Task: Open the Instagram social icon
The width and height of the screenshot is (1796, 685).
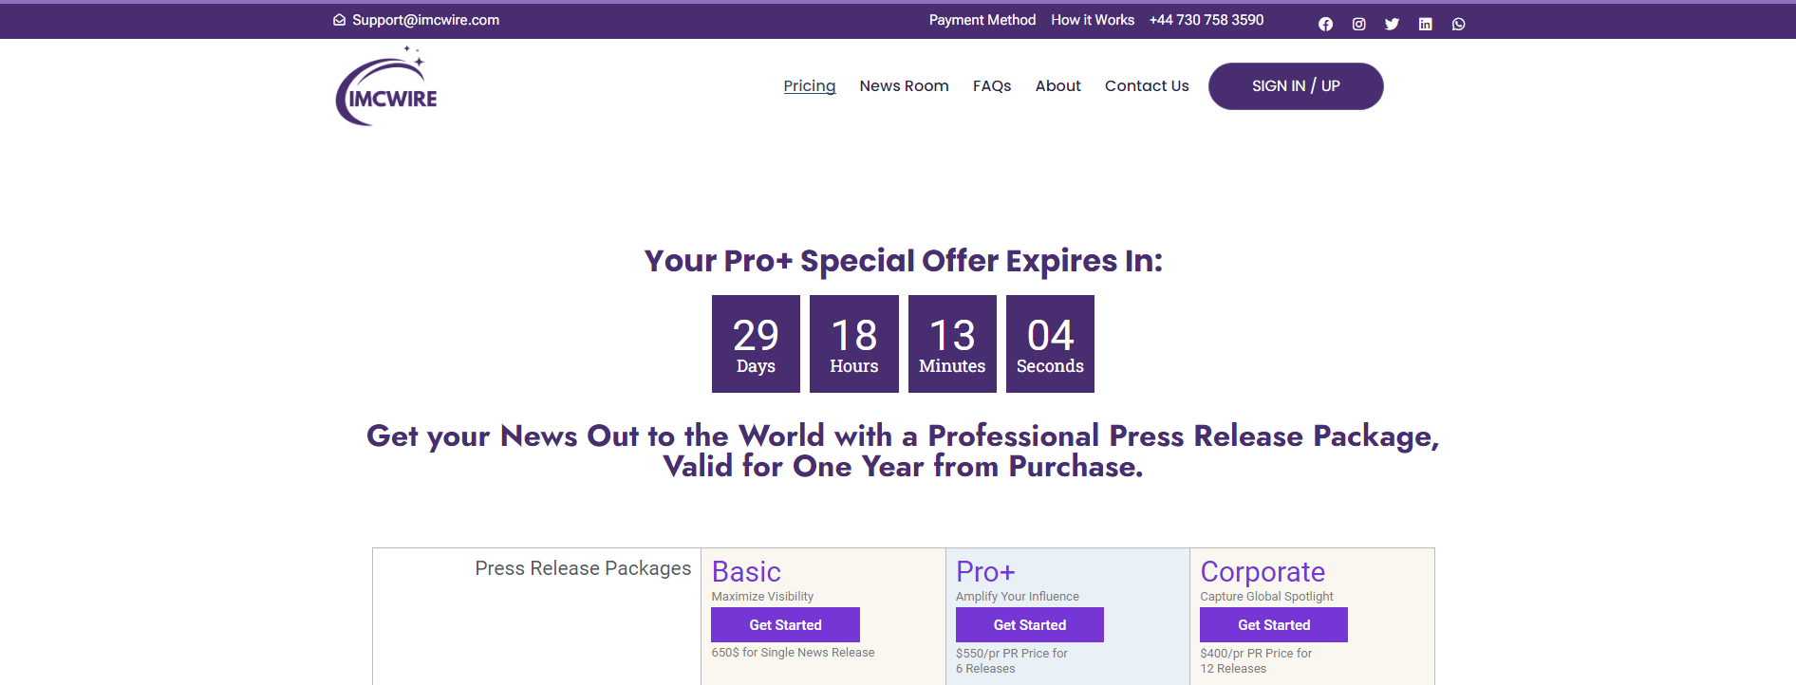Action: (1359, 24)
